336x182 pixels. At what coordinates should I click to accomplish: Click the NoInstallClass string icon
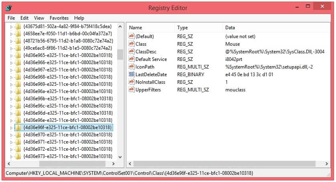(x=132, y=82)
